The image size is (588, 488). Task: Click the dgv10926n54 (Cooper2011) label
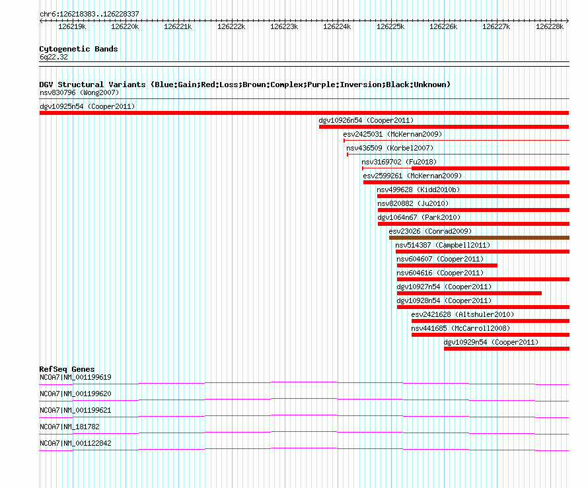pos(366,120)
